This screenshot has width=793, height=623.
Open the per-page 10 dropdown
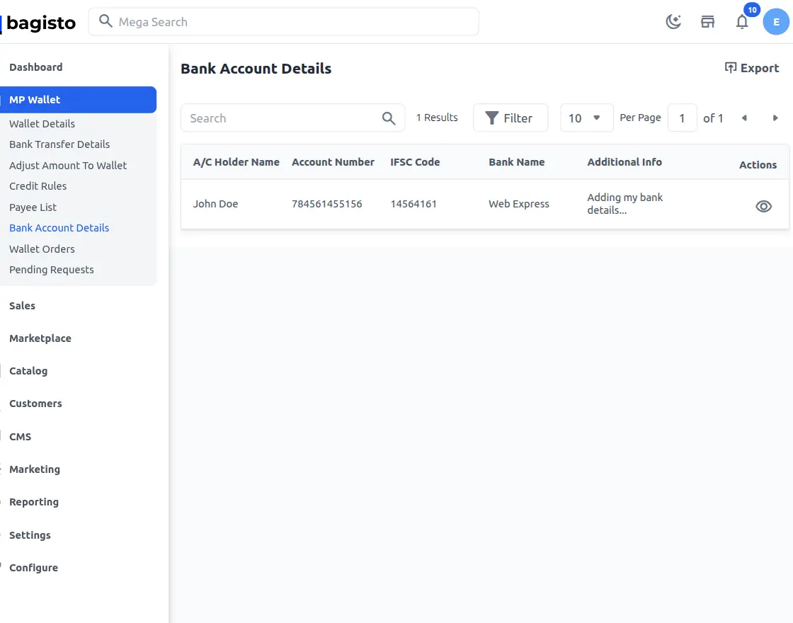tap(586, 118)
